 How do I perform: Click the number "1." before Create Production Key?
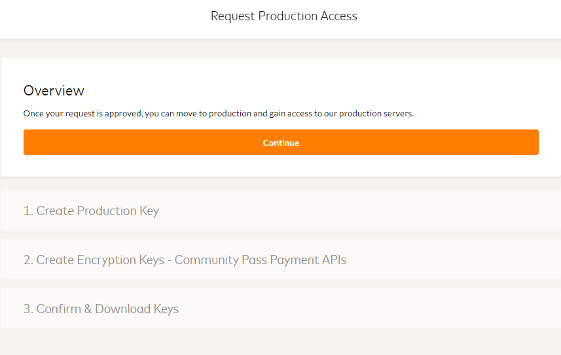pyautogui.click(x=28, y=211)
